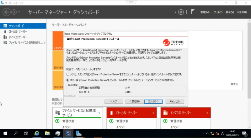This screenshot has height=138, width=251.
Task: Click the SSLポート value 4343
Action: pyautogui.click(x=128, y=92)
